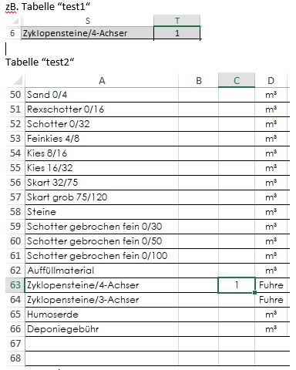Select the Fuhre cell in row 63

tap(271, 285)
